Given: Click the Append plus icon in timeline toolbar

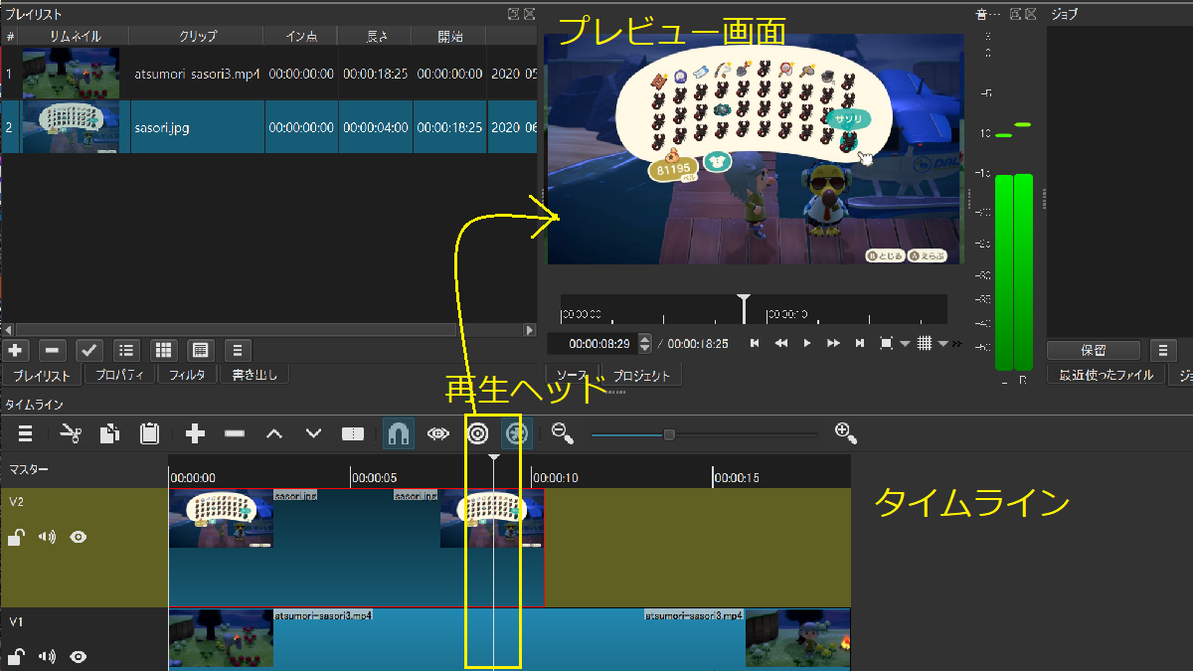Looking at the screenshot, I should 195,433.
